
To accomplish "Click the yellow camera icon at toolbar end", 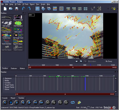I will (x=114, y=9).
